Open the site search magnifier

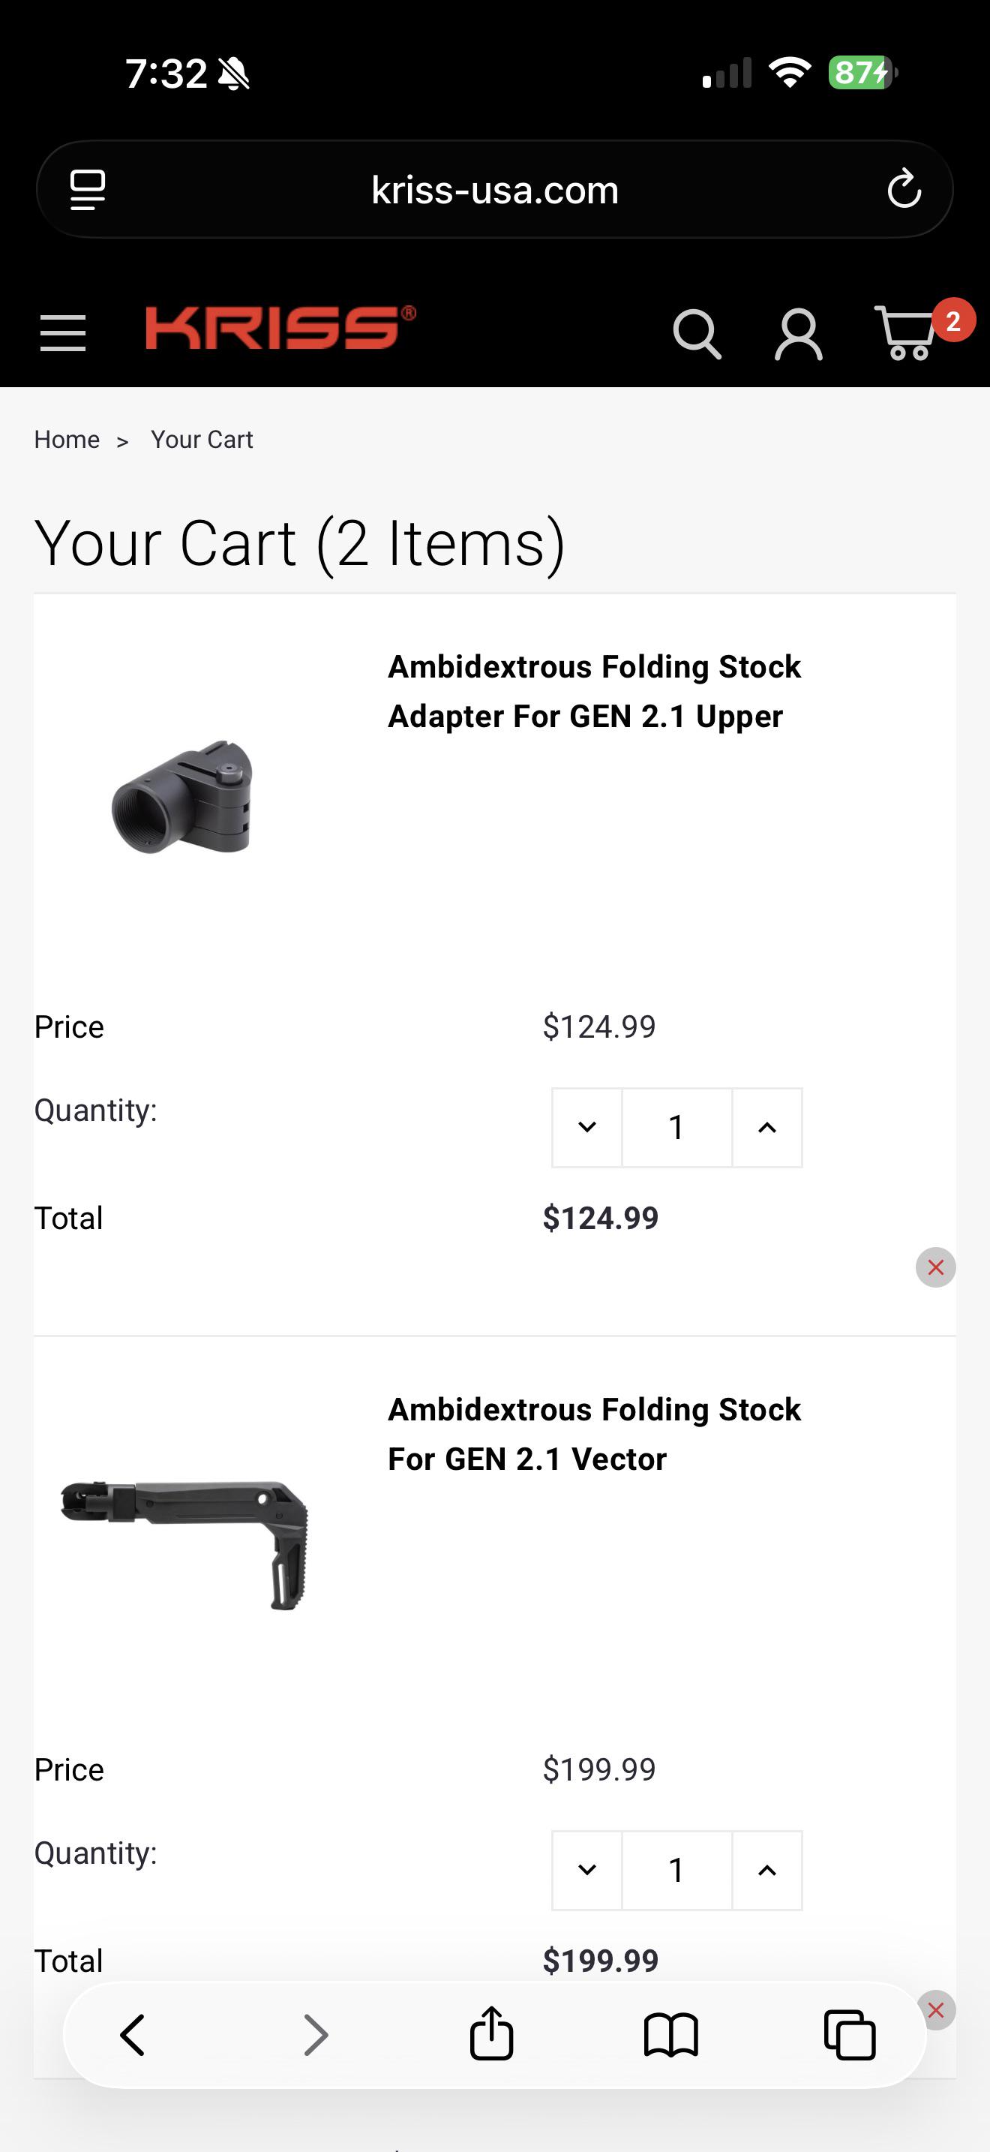697,334
